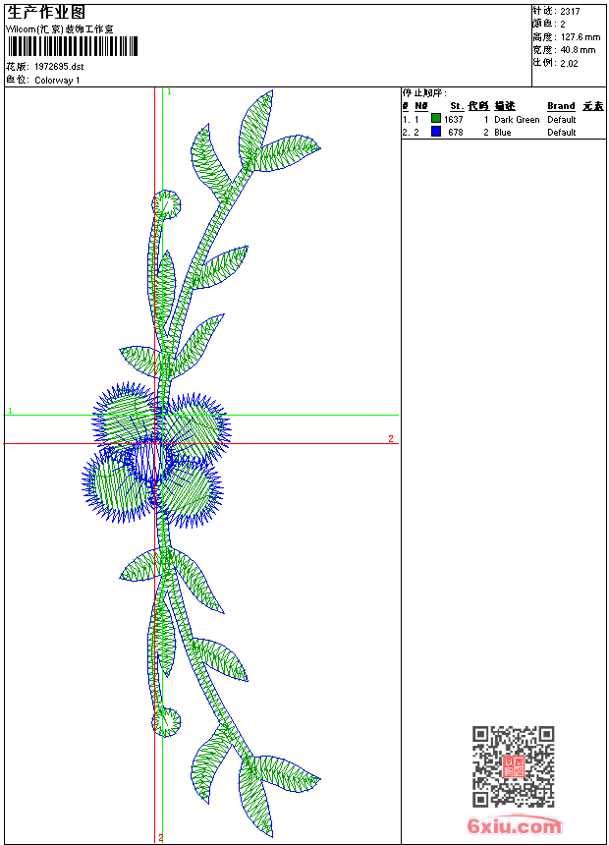Click the Colorway 1 label
This screenshot has width=609, height=845.
click(57, 80)
